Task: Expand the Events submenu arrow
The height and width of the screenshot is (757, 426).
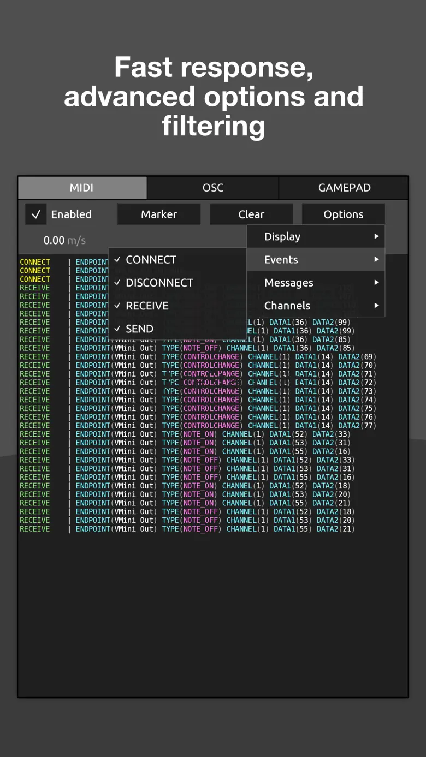Action: point(376,259)
